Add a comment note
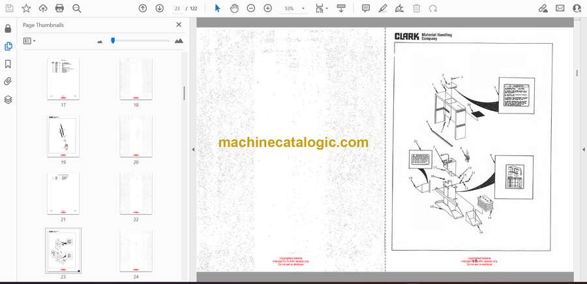587x284 pixels. point(366,8)
